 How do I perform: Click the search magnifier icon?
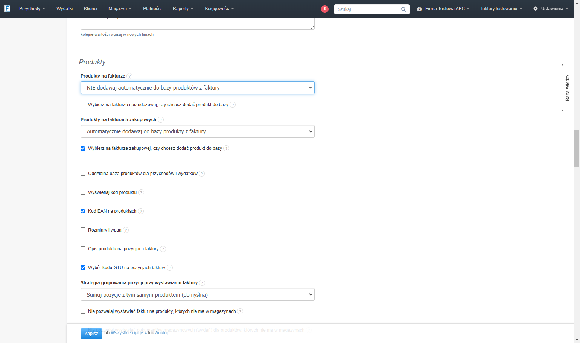403,9
